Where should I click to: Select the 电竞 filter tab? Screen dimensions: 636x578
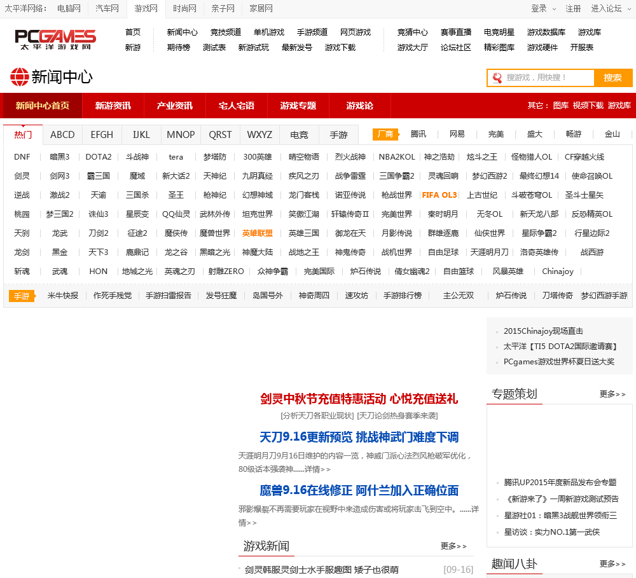(299, 135)
